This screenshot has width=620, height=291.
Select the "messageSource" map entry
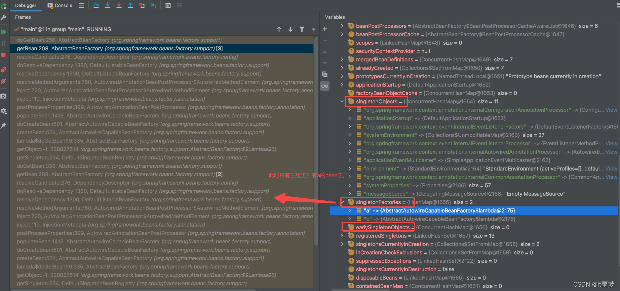pyautogui.click(x=474, y=194)
